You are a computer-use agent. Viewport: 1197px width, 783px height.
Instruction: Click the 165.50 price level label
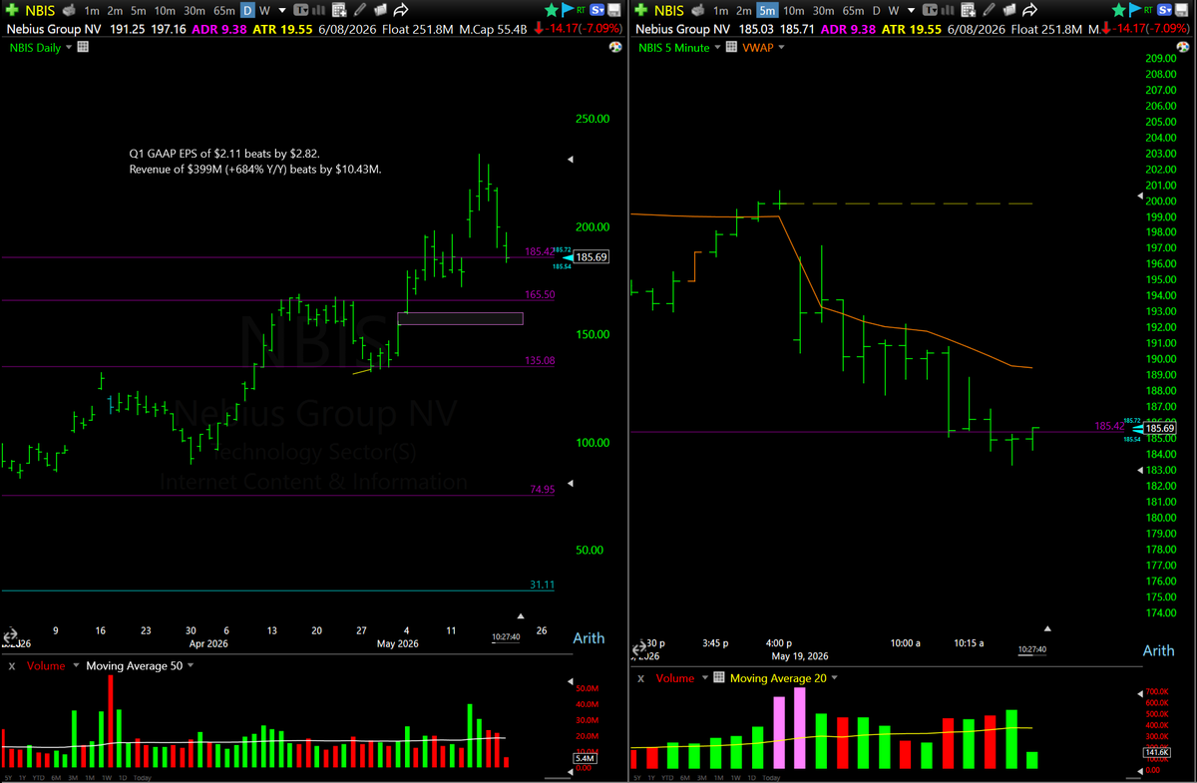[539, 295]
